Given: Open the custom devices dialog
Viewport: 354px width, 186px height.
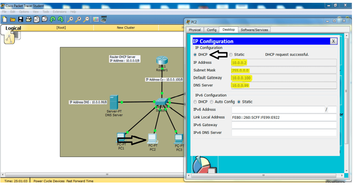Looking at the screenshot, I should coord(104,20).
